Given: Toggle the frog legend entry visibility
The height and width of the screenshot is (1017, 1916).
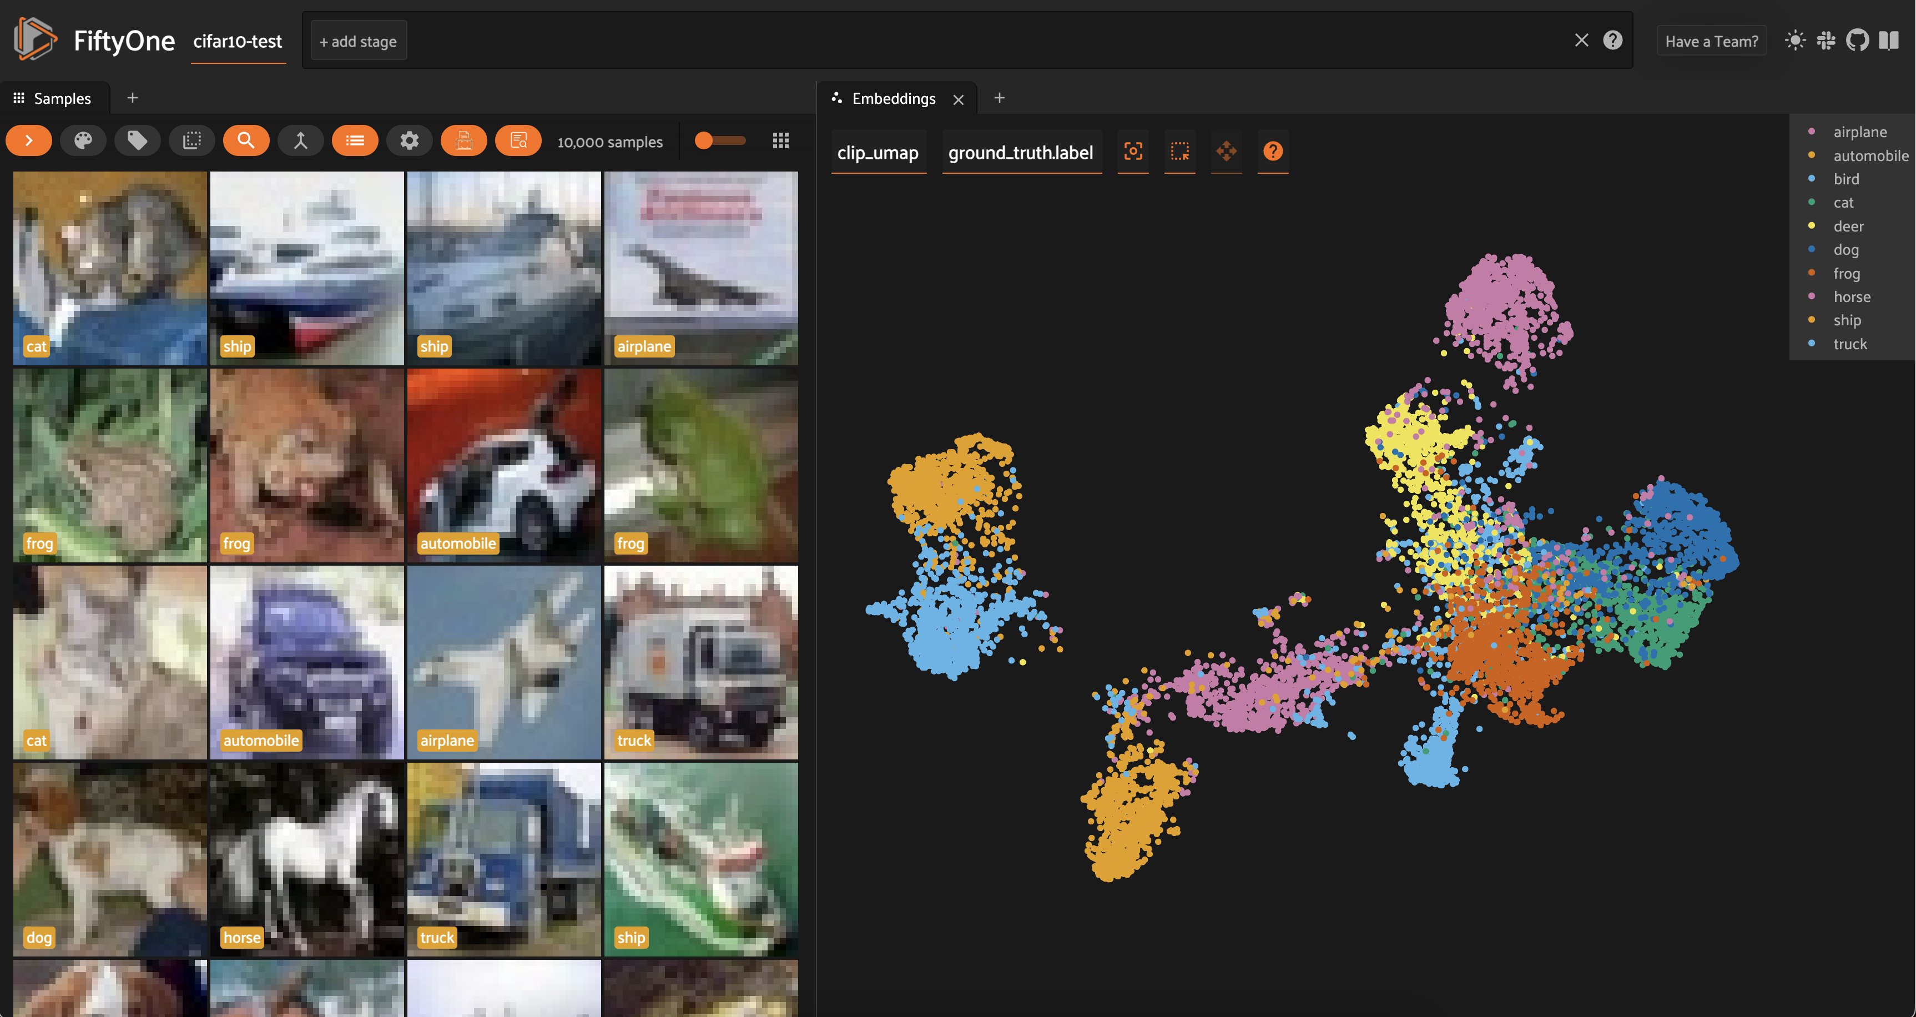Looking at the screenshot, I should click(1846, 273).
